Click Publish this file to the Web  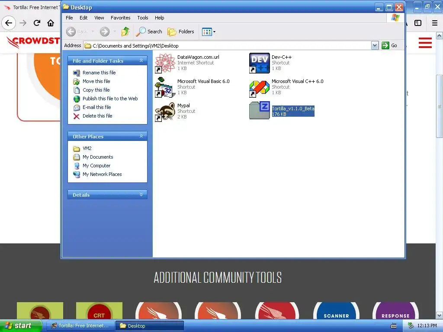click(x=110, y=99)
